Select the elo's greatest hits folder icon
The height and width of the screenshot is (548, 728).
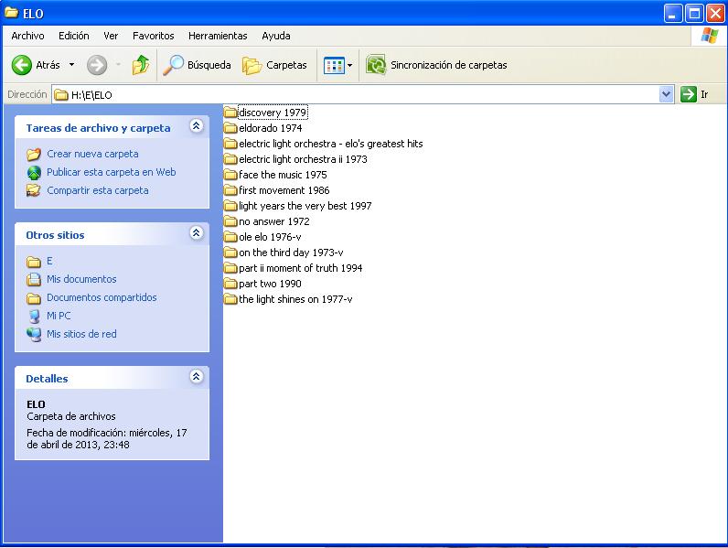[x=230, y=144]
